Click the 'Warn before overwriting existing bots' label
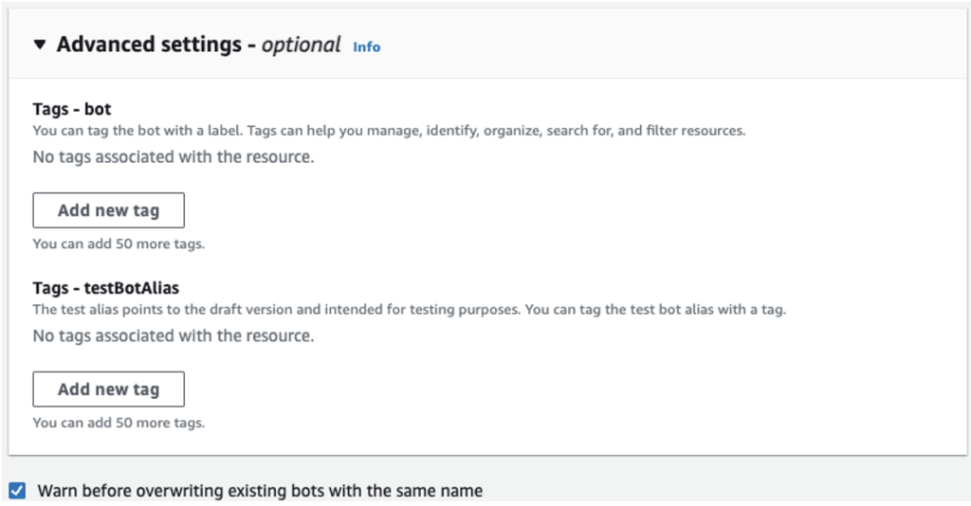This screenshot has height=506, width=971. [259, 491]
